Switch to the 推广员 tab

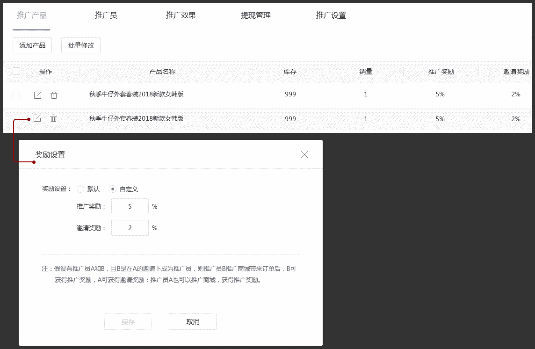click(x=106, y=15)
